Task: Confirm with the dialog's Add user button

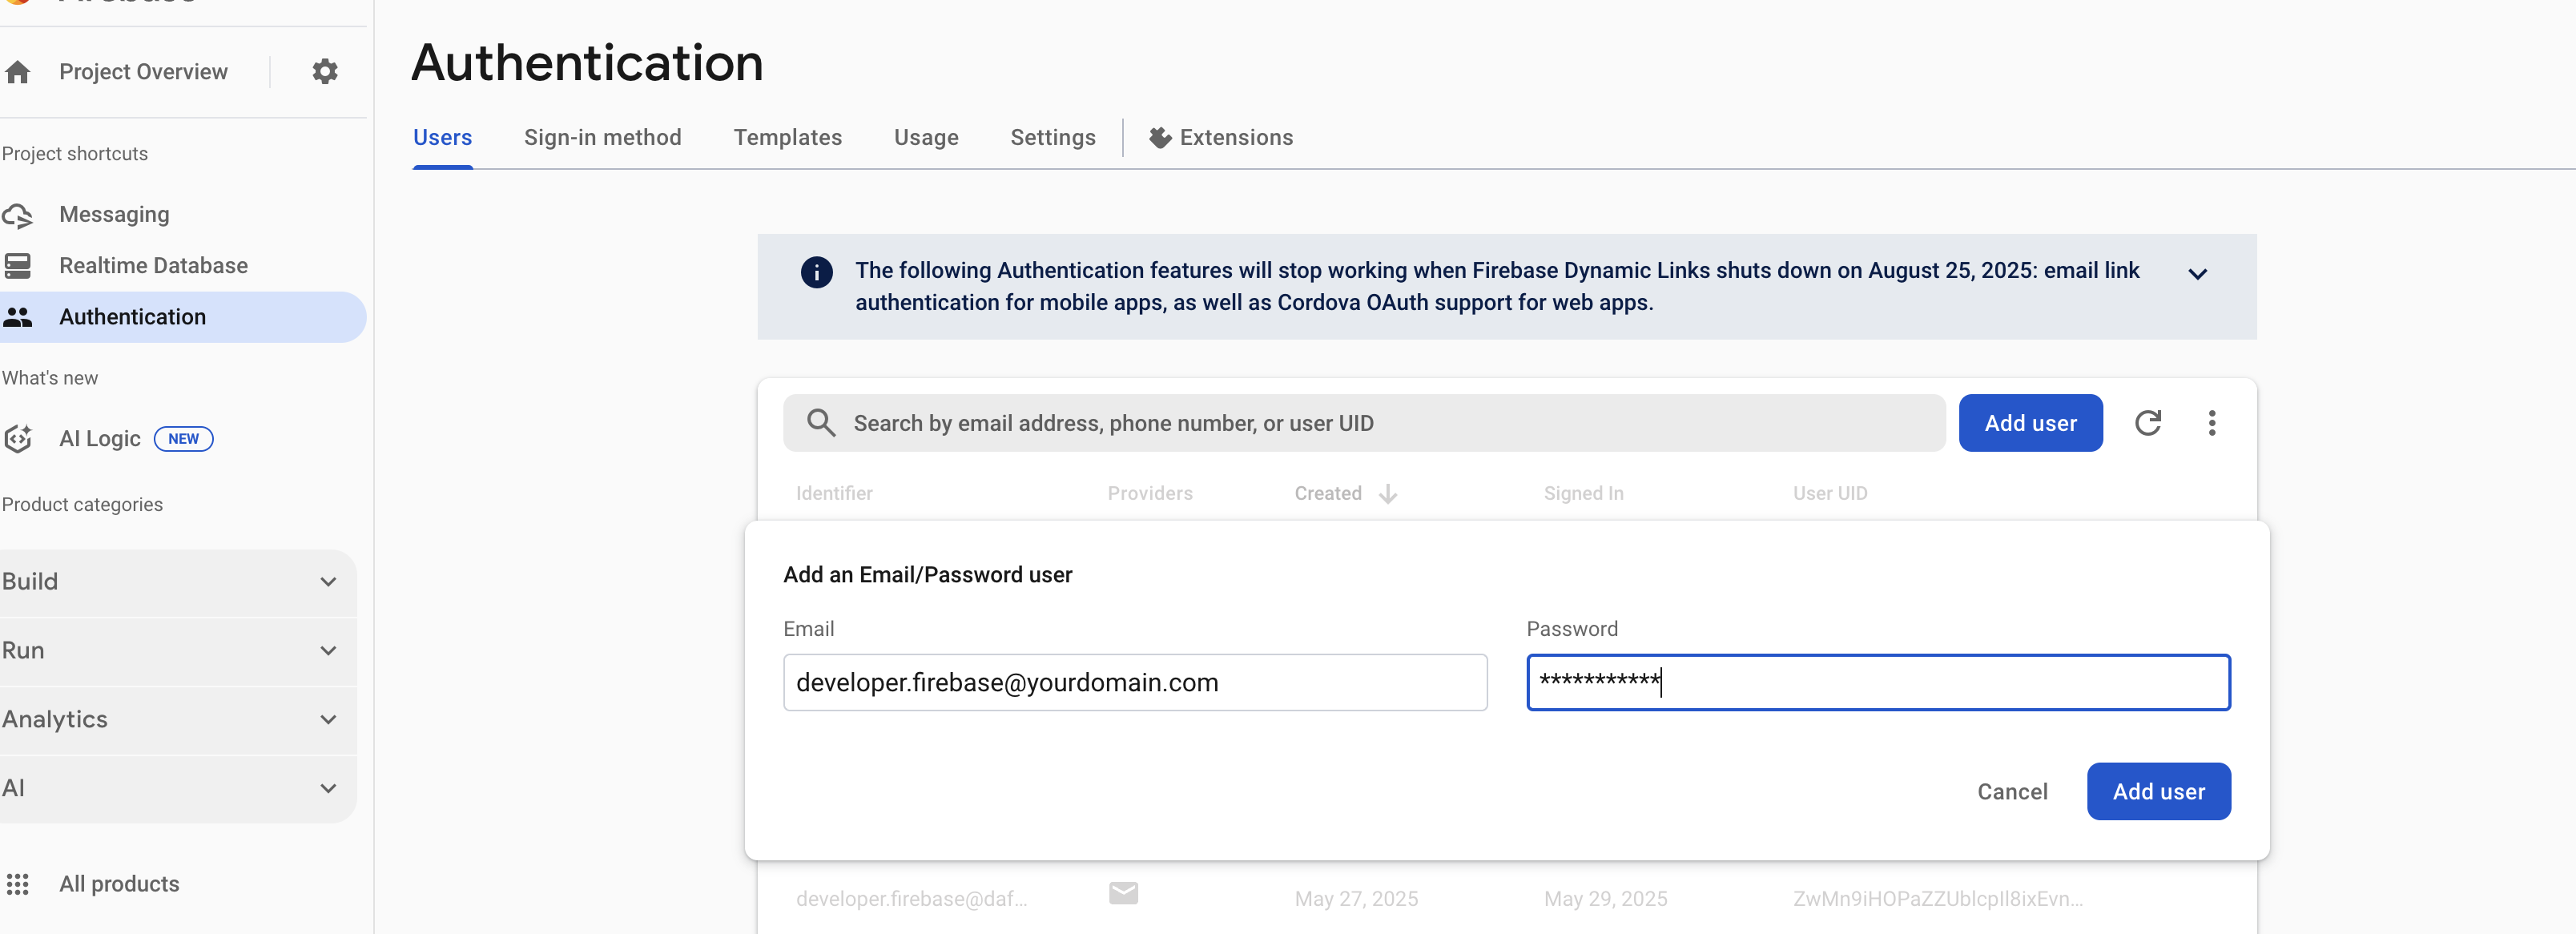Action: 2158,792
